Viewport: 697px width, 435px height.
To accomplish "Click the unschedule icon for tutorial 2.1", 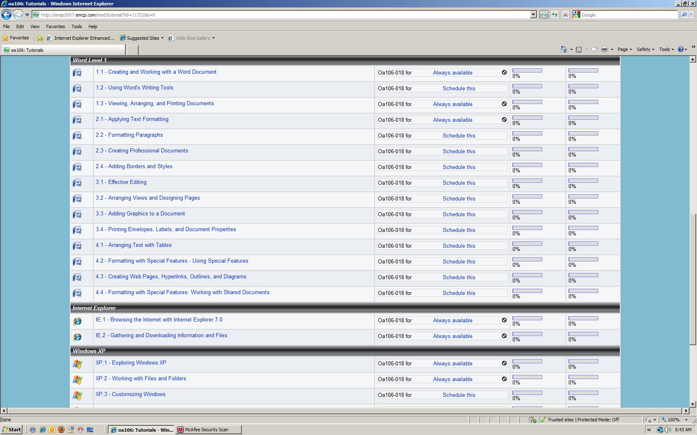I will tap(504, 120).
